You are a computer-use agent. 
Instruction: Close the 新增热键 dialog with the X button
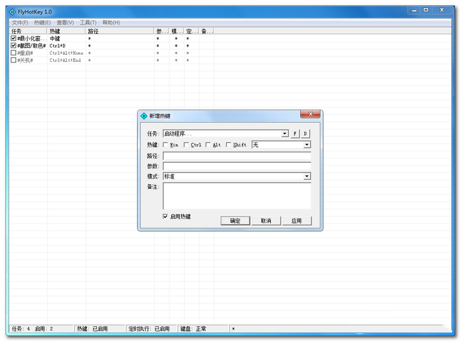pyautogui.click(x=310, y=115)
